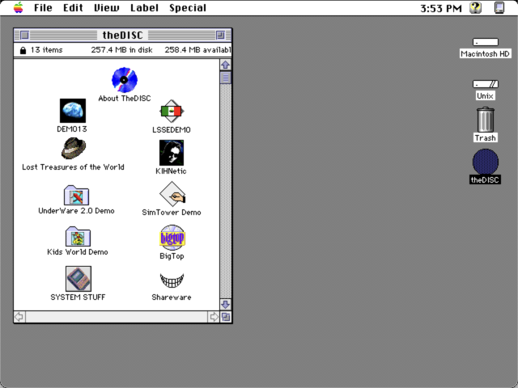Click the 'SYSTEM STUFF' label text
Screen dimensions: 518x388
pos(78,297)
